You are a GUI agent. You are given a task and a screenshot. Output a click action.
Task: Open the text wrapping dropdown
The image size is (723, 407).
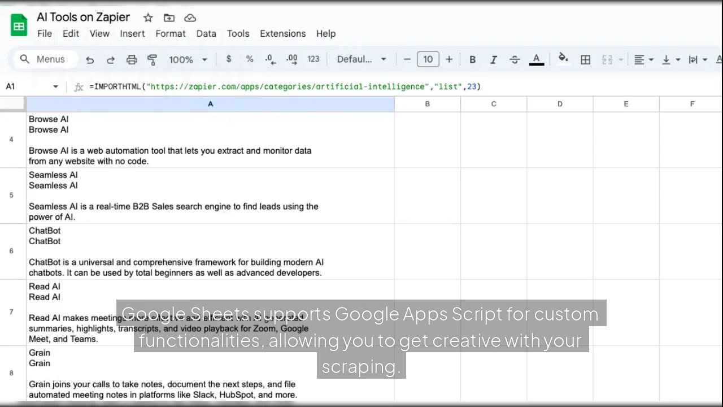point(698,59)
